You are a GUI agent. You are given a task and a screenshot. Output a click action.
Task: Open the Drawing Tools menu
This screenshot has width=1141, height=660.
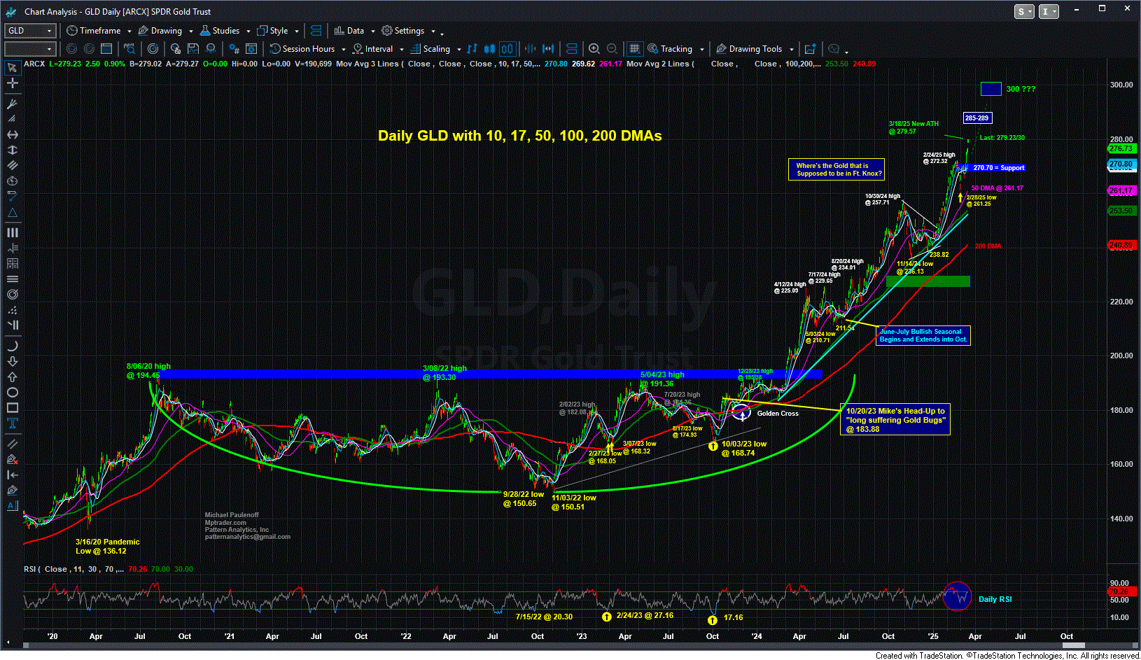(x=749, y=49)
